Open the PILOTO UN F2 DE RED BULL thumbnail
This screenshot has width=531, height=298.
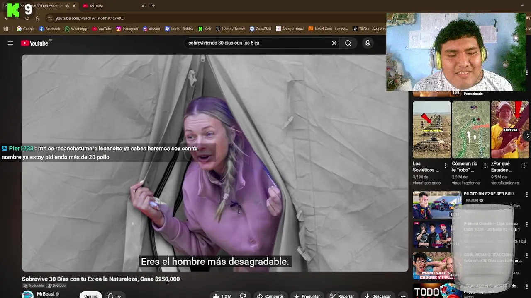(x=437, y=204)
